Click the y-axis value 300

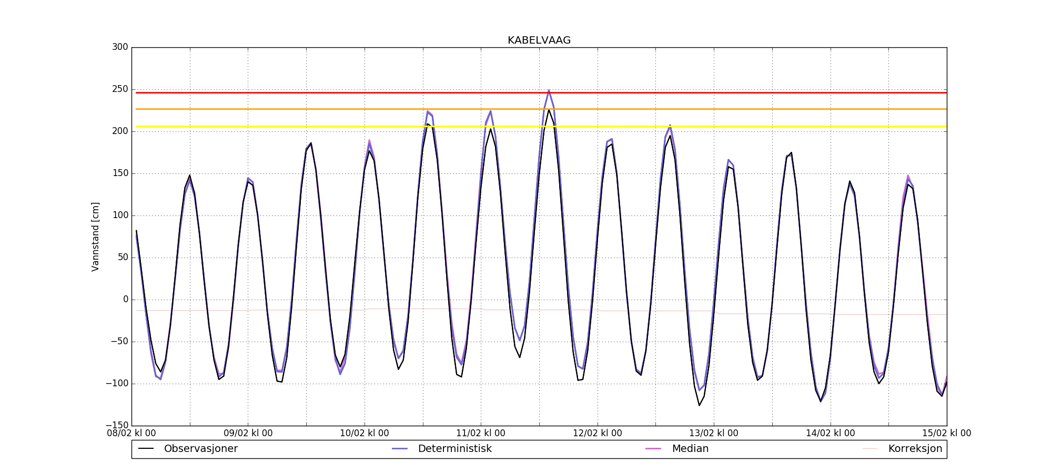[120, 47]
